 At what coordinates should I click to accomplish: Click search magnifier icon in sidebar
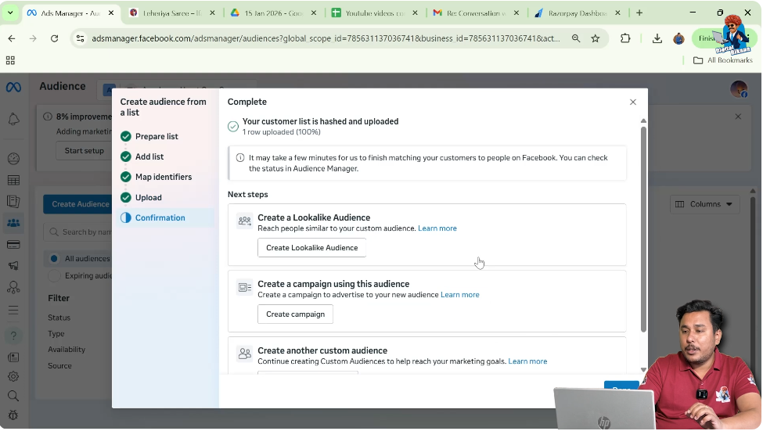coord(13,396)
